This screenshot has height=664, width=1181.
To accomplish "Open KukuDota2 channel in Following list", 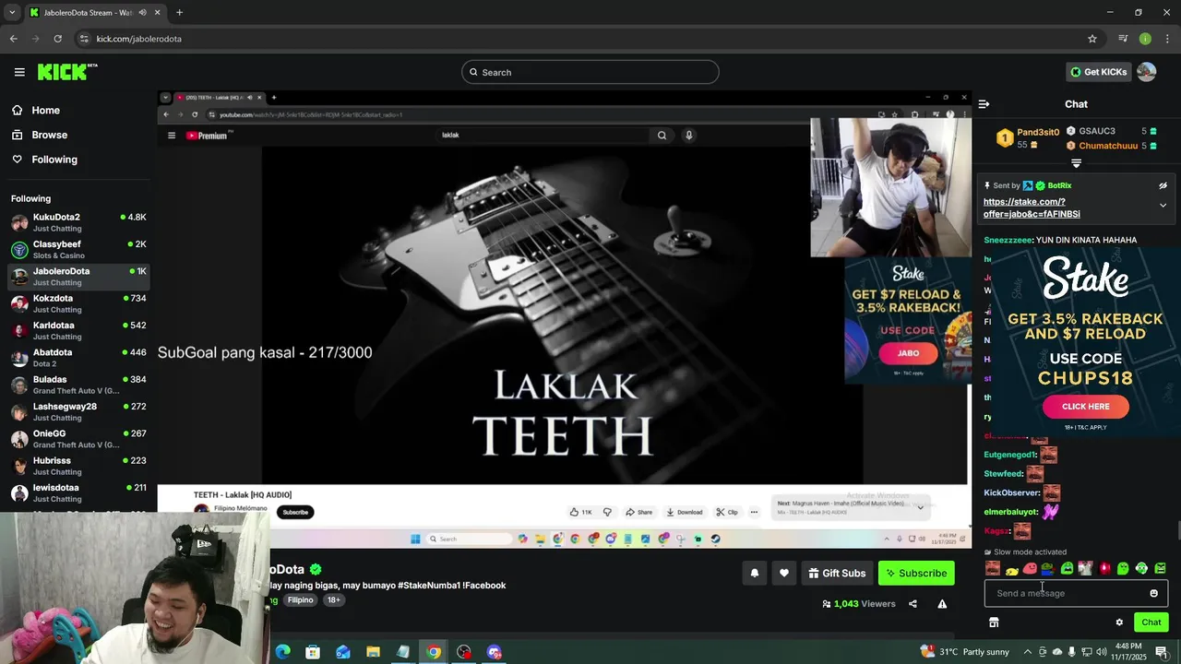I will (78, 222).
